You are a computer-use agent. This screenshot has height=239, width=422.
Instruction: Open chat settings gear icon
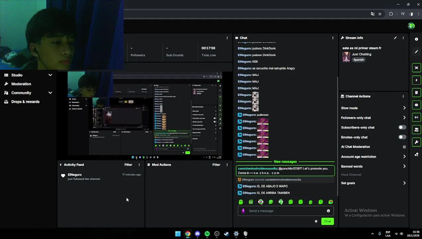[x=316, y=221]
